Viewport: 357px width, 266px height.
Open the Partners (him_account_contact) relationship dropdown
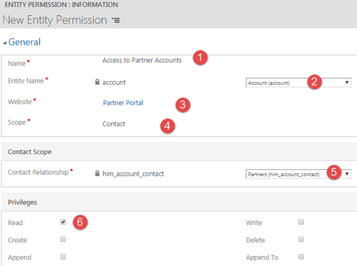(298, 174)
